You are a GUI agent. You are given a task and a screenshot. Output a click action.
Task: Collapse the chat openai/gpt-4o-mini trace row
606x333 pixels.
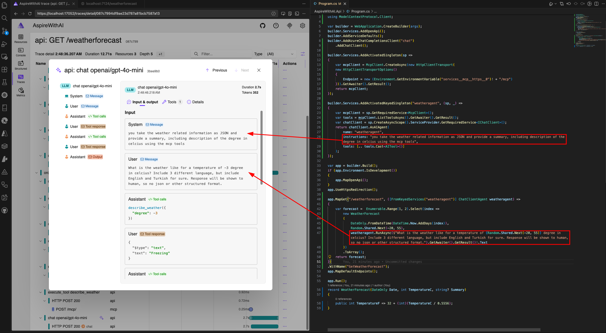pos(41,318)
